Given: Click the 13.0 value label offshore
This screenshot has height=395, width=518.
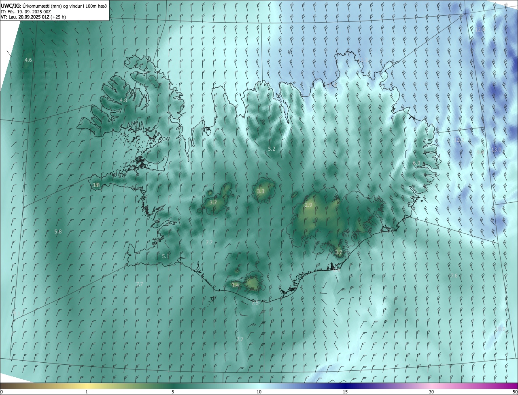Looking at the screenshot, I should point(496,149).
